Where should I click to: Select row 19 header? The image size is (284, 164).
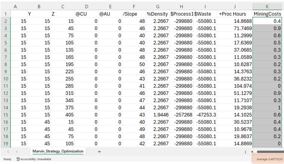(6, 144)
